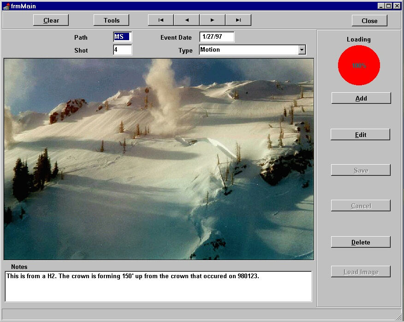Advance to the next record
404x322 pixels.
212,20
